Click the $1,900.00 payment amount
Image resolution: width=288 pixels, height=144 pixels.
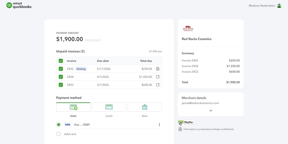click(x=70, y=39)
